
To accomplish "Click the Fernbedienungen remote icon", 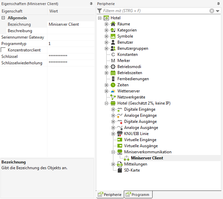I will pos(113,79).
